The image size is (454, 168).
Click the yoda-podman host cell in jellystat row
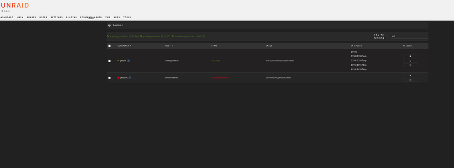tap(172, 78)
